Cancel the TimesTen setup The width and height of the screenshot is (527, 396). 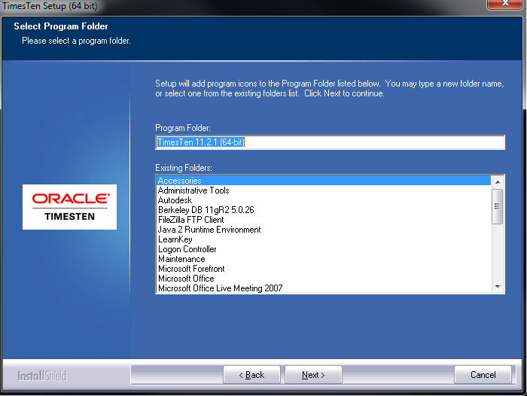click(x=483, y=374)
